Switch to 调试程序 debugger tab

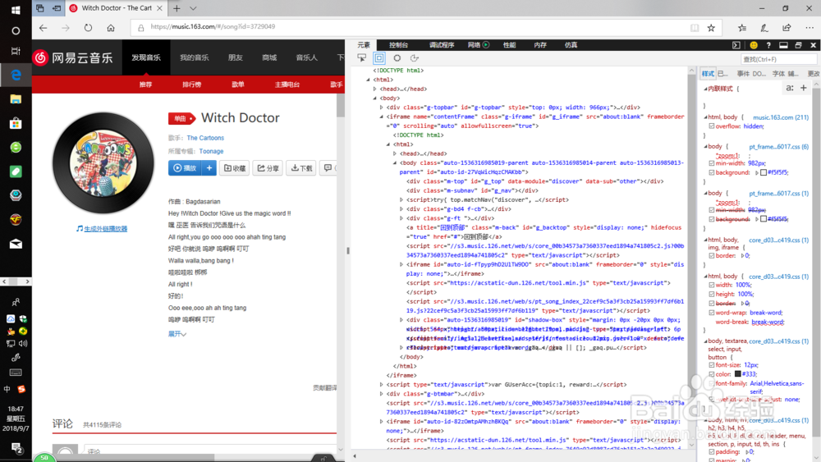coord(442,45)
